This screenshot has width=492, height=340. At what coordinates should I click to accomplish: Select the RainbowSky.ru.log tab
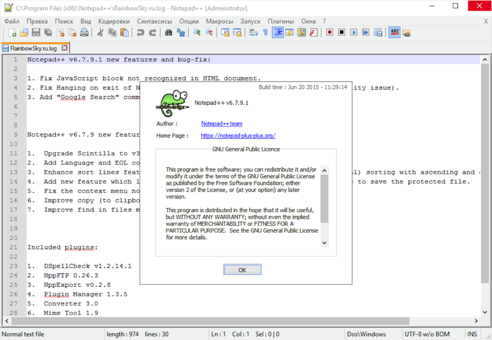tap(34, 48)
